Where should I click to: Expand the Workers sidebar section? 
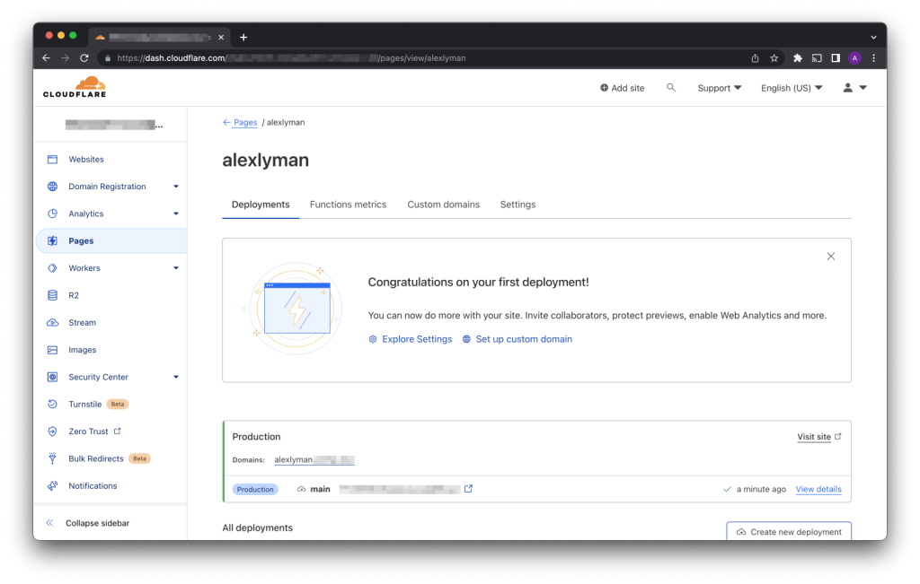click(176, 268)
